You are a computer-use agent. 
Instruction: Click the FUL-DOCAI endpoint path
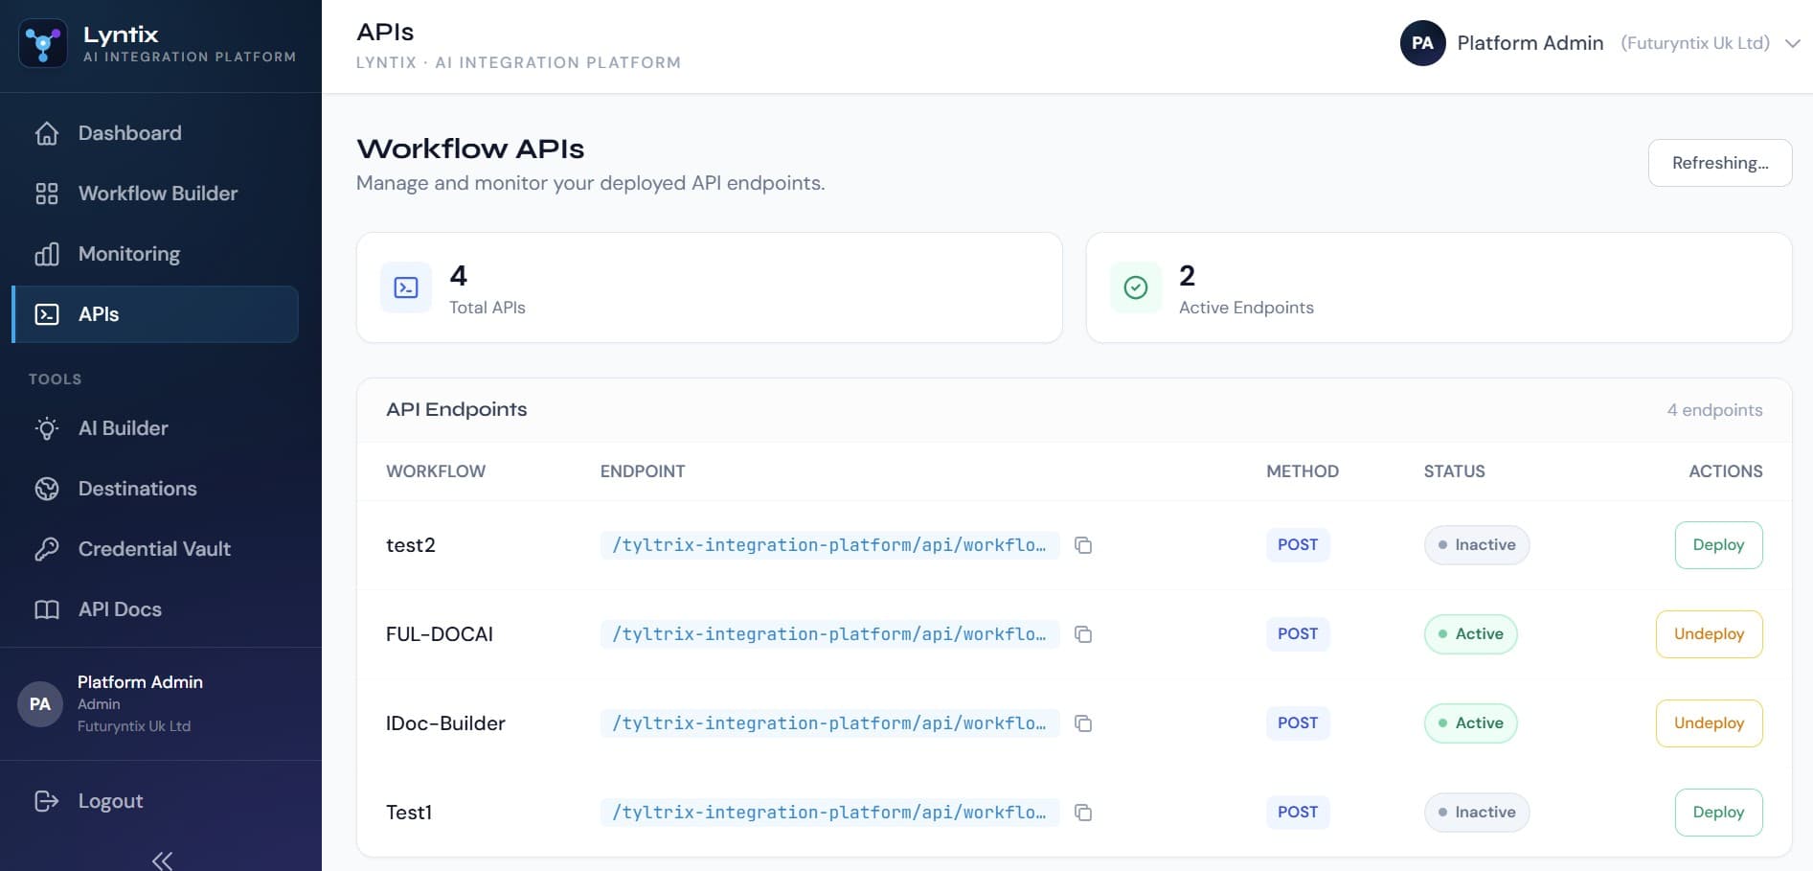[x=829, y=634]
